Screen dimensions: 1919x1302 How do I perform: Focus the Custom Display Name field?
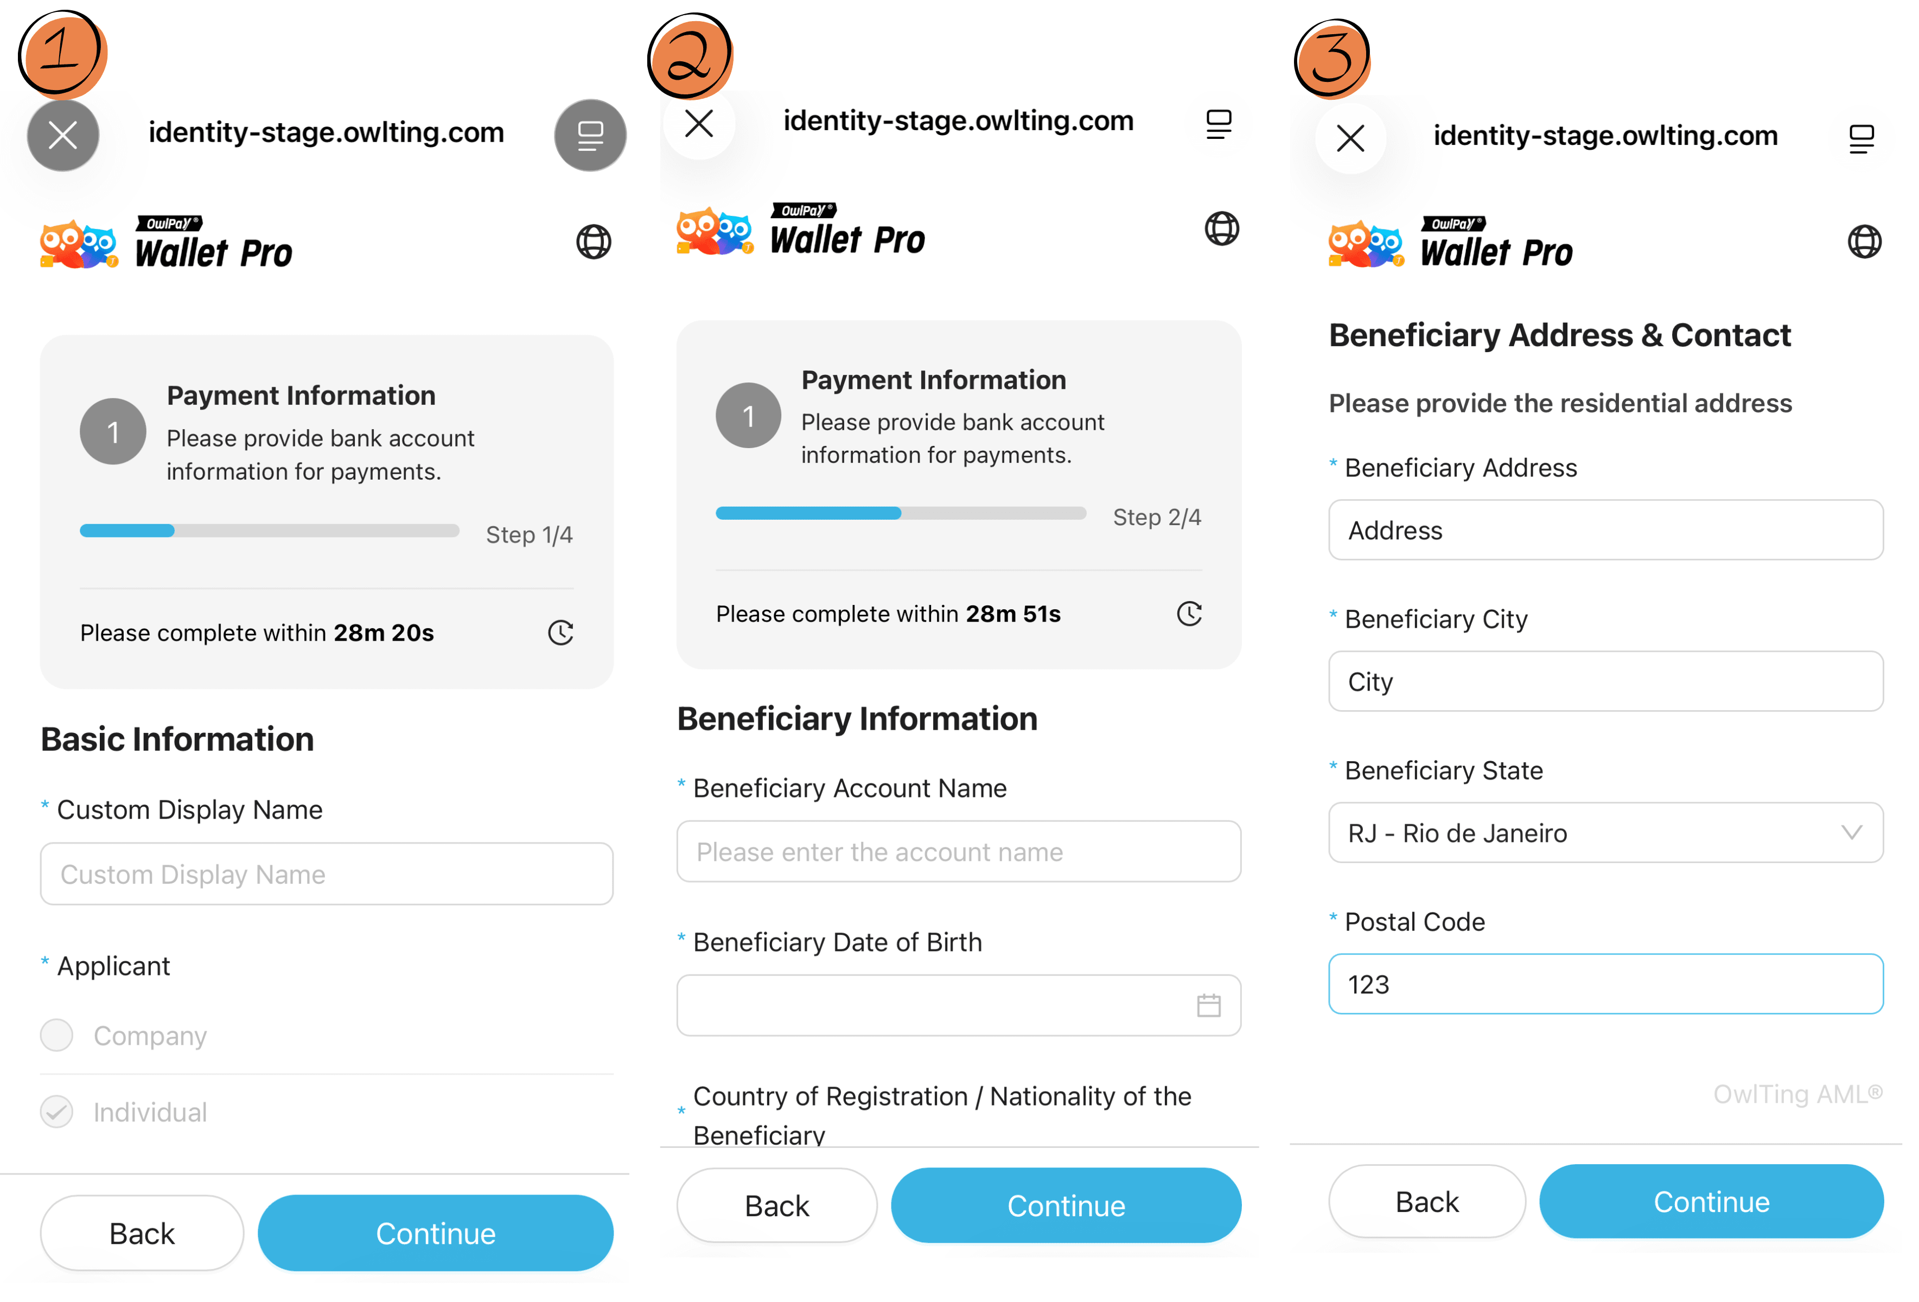coord(326,873)
